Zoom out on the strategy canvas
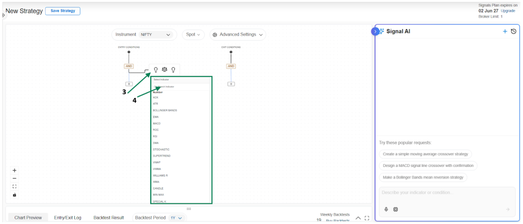The height and width of the screenshot is (224, 523). [15, 178]
